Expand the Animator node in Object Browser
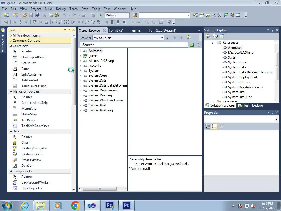The width and height of the screenshot is (281, 211). point(80,51)
